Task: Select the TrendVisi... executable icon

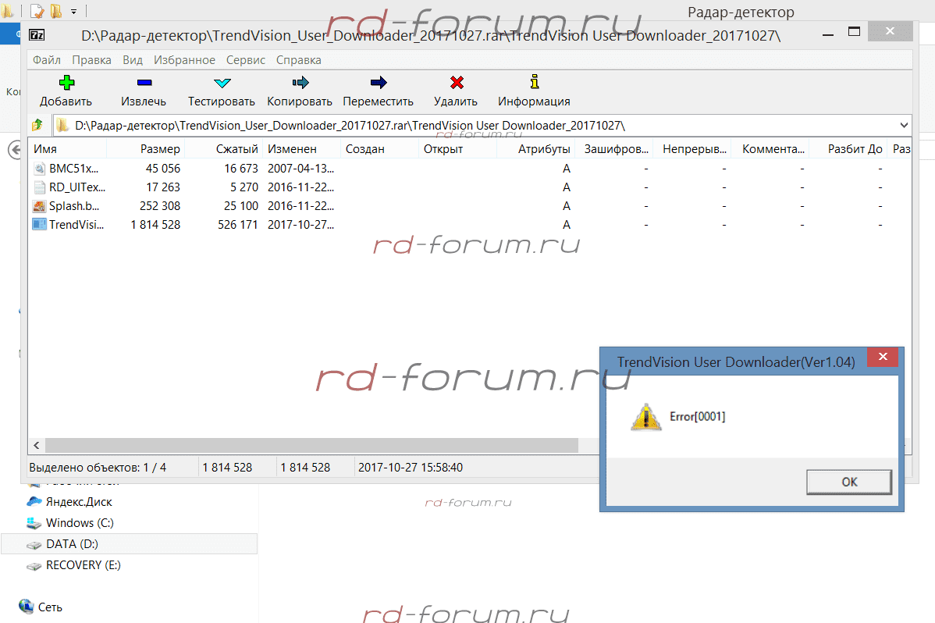Action: click(39, 225)
